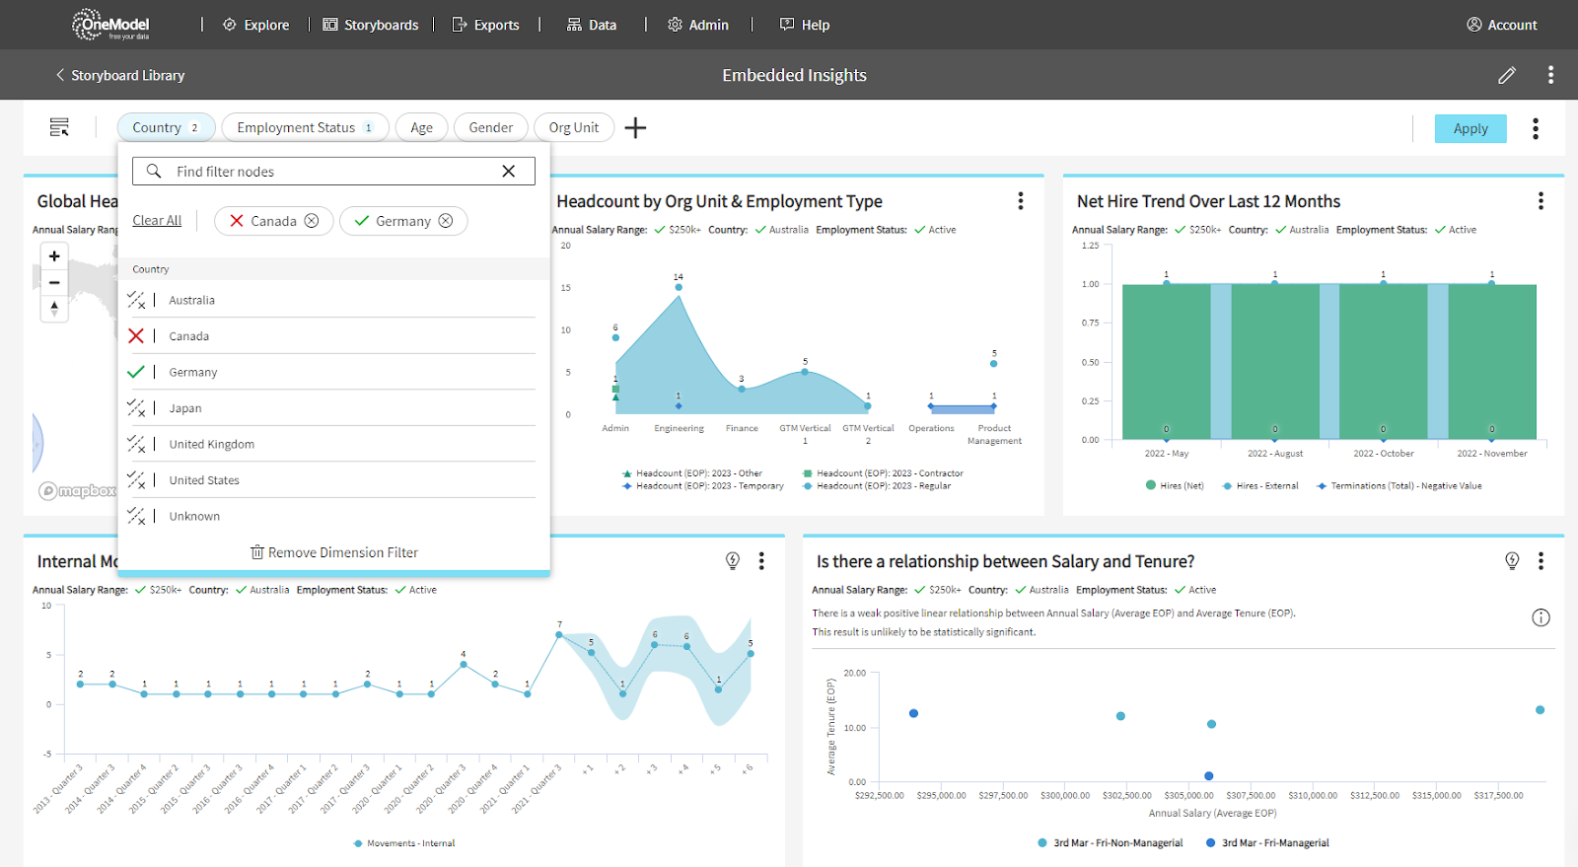This screenshot has width=1578, height=867.
Task: Click the pencil edit storyboard icon
Action: (1506, 75)
